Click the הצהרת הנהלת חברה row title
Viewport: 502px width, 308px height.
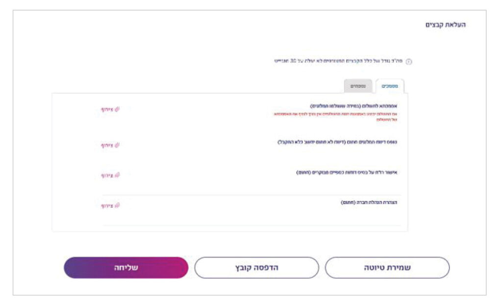coord(369,203)
